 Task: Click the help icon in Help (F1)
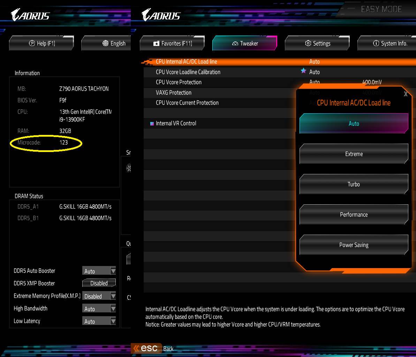pyautogui.click(x=32, y=43)
